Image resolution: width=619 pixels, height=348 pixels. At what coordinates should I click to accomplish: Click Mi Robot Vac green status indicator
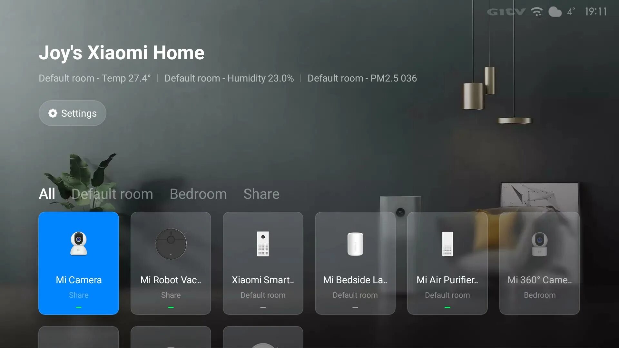pos(171,307)
